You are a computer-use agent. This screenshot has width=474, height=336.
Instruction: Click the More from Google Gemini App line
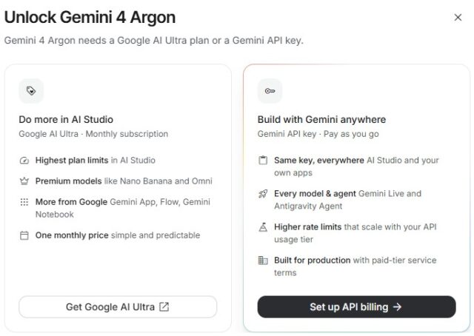coord(123,208)
